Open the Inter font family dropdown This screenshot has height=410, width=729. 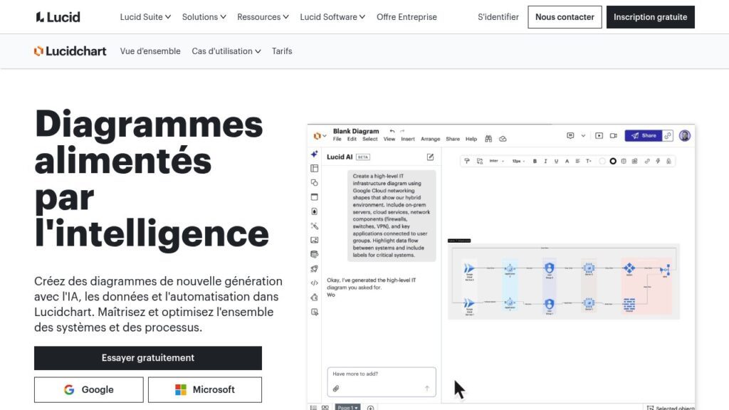(x=496, y=161)
